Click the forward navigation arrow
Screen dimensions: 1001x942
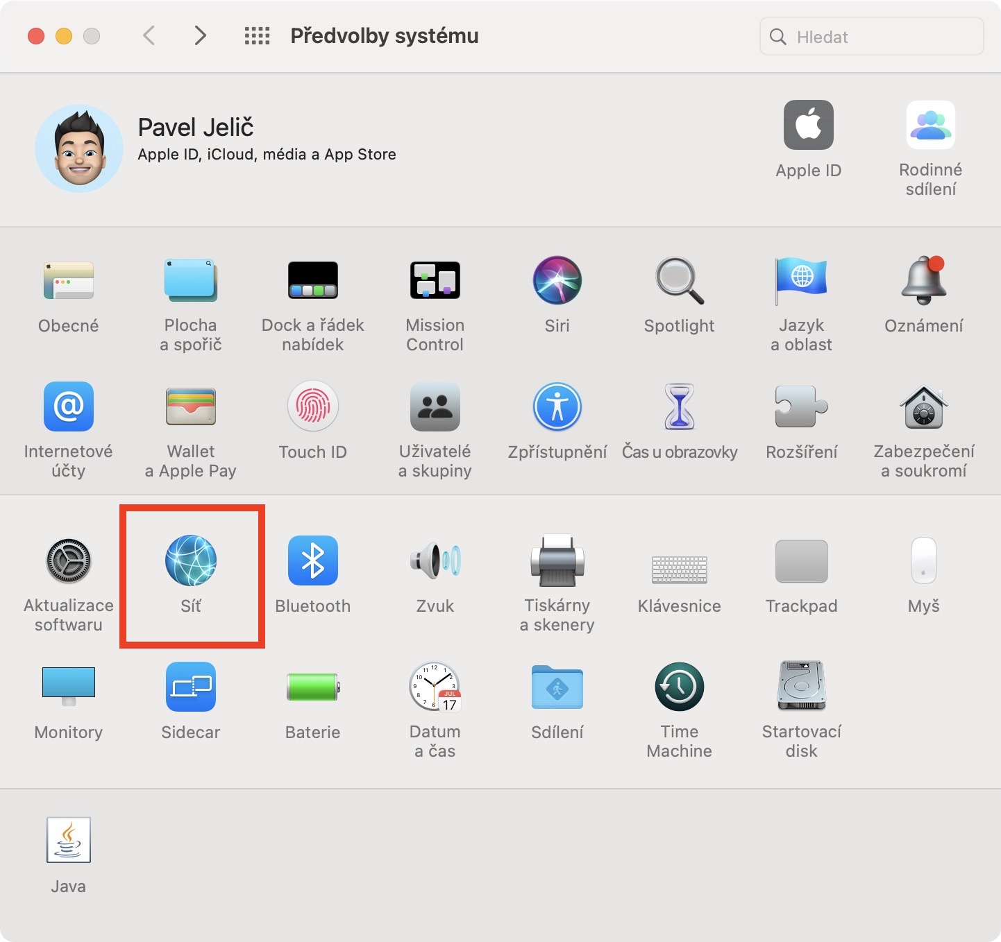[x=200, y=35]
